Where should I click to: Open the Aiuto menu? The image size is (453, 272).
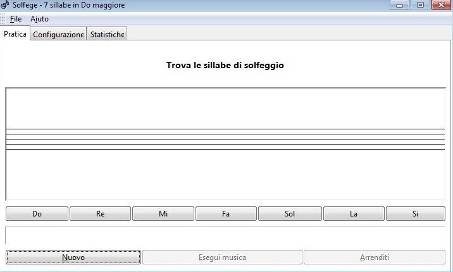click(40, 19)
